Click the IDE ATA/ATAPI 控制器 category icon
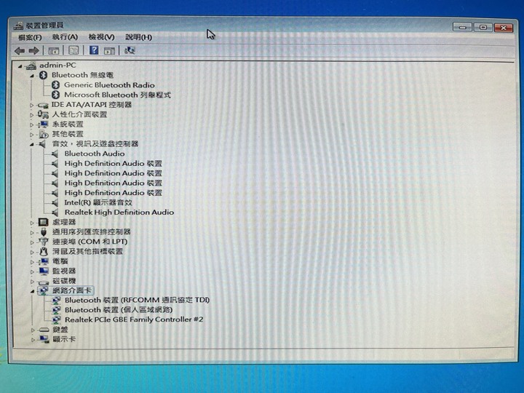The image size is (524, 393). (x=43, y=106)
